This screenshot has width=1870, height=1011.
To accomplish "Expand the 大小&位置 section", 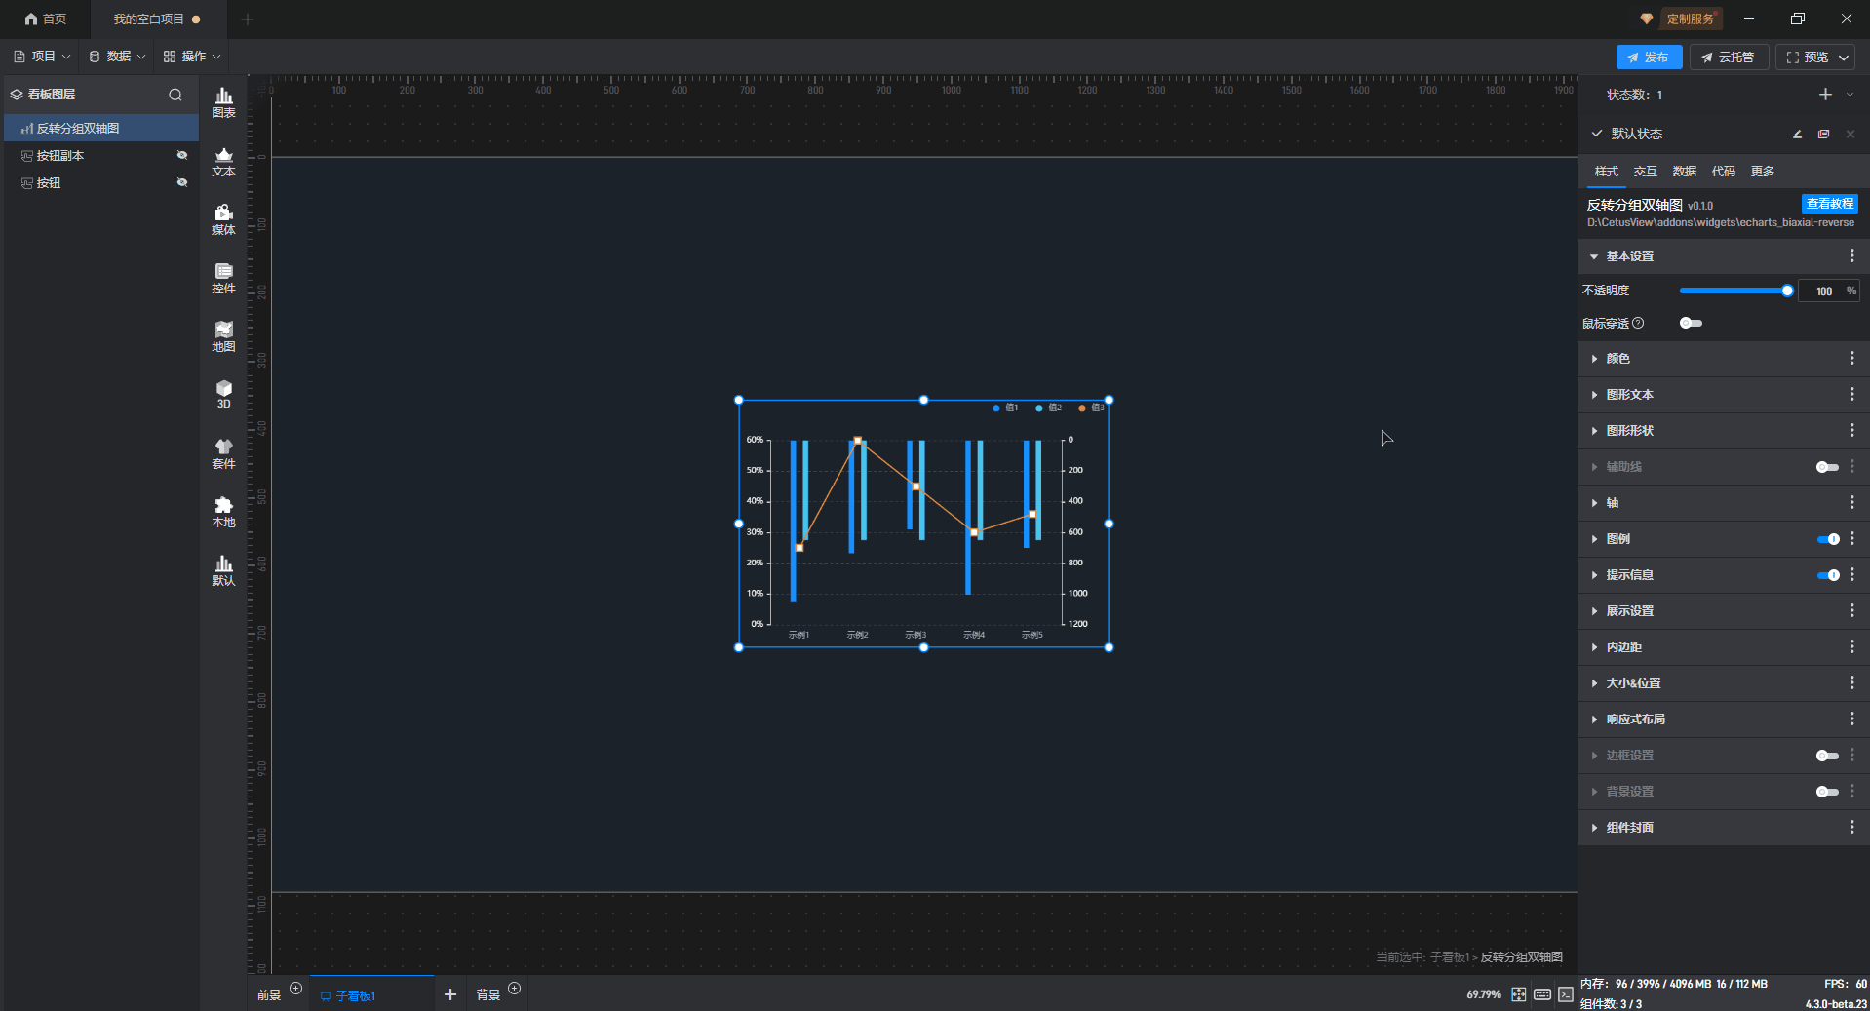I will pyautogui.click(x=1633, y=683).
